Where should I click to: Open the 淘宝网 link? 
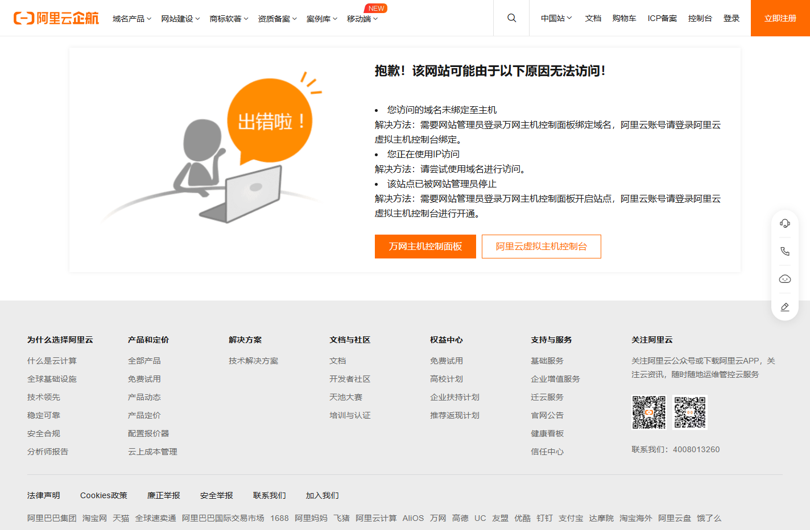point(94,518)
